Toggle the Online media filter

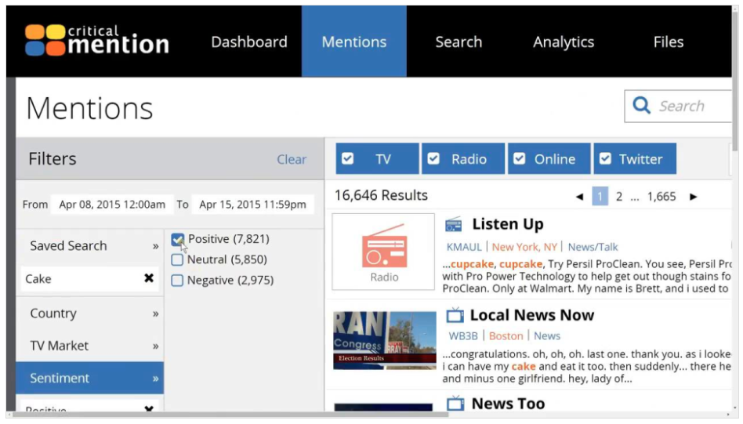pos(549,158)
